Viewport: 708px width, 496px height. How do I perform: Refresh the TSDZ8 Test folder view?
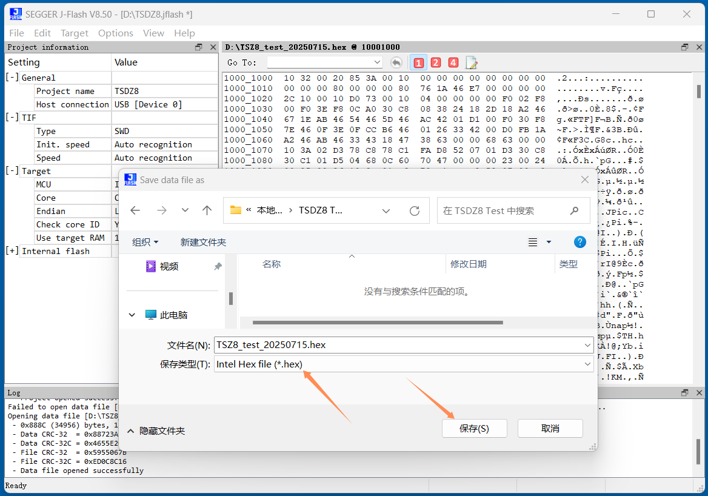[x=414, y=210]
